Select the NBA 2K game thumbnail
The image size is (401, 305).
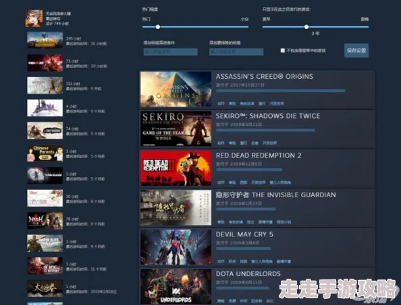[x=45, y=63]
